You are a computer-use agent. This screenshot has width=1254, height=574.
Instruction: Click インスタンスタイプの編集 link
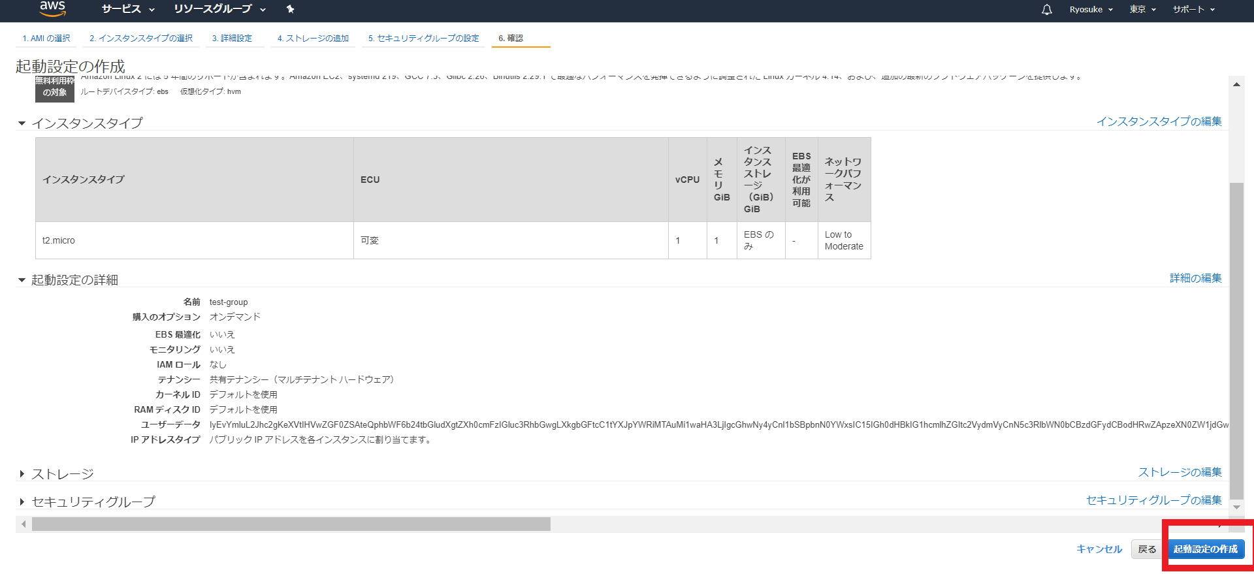1159,121
